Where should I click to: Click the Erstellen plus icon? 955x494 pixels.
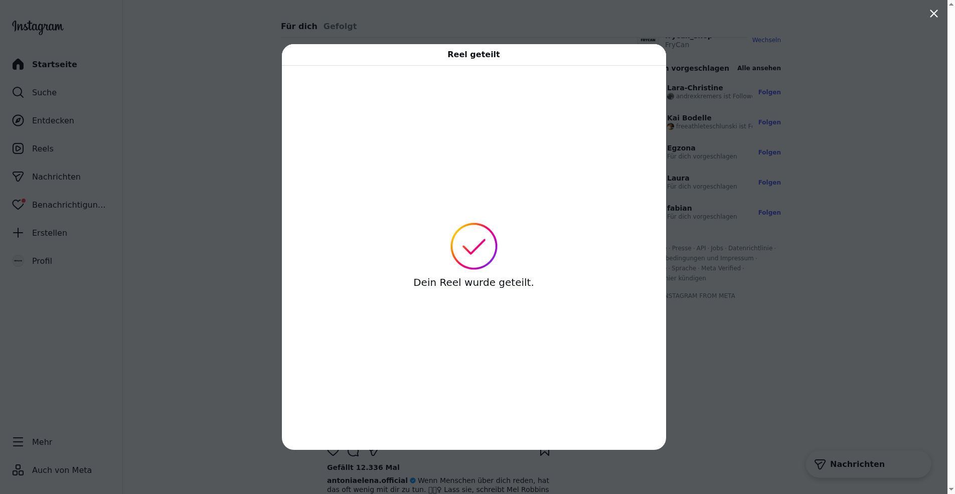pos(18,233)
